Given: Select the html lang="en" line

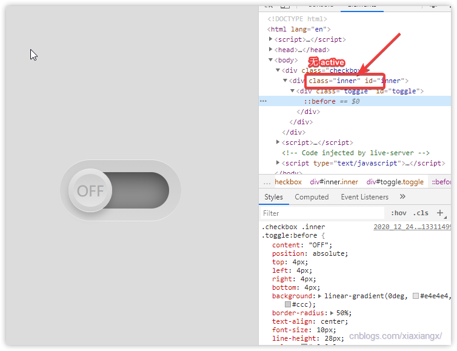Looking at the screenshot, I should pos(299,29).
